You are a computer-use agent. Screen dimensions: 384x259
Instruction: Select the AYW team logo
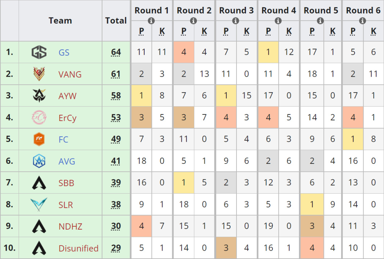pyautogui.click(x=39, y=96)
